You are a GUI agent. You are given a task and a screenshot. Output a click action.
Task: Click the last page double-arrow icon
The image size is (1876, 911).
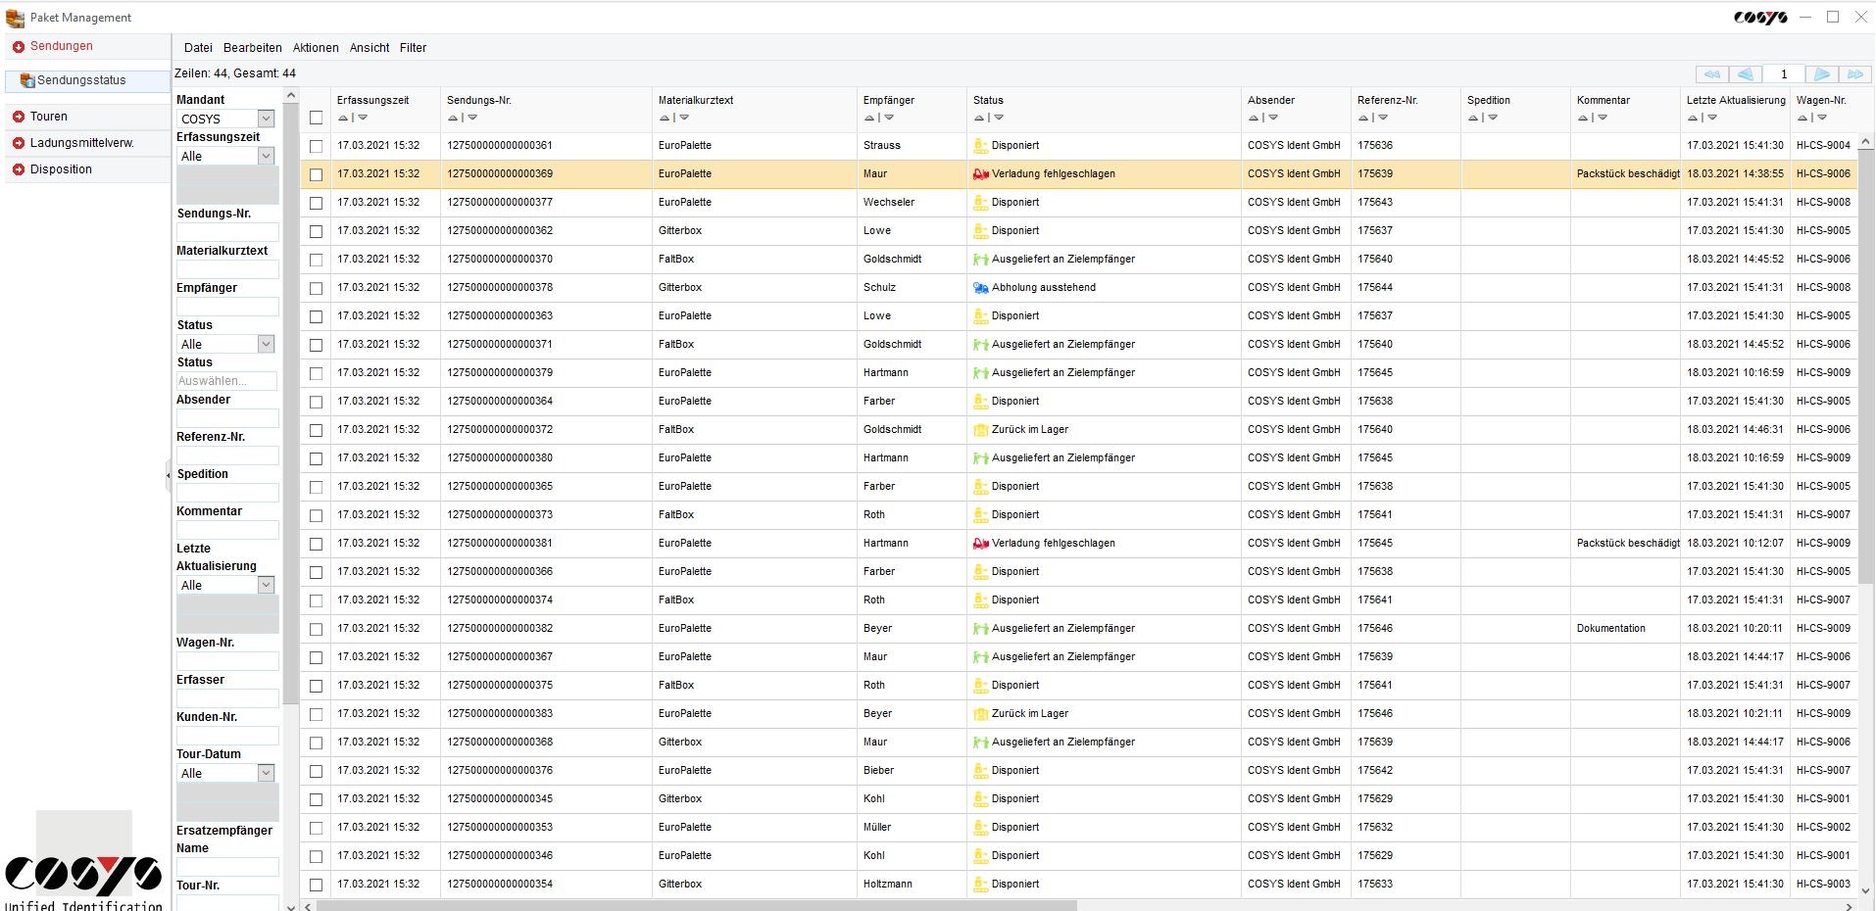[1854, 74]
